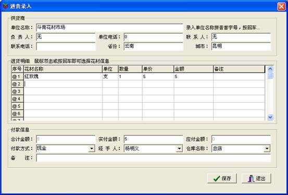Click the 备注 input field in 付款信息
This screenshot has height=195, width=288.
[x=154, y=158]
